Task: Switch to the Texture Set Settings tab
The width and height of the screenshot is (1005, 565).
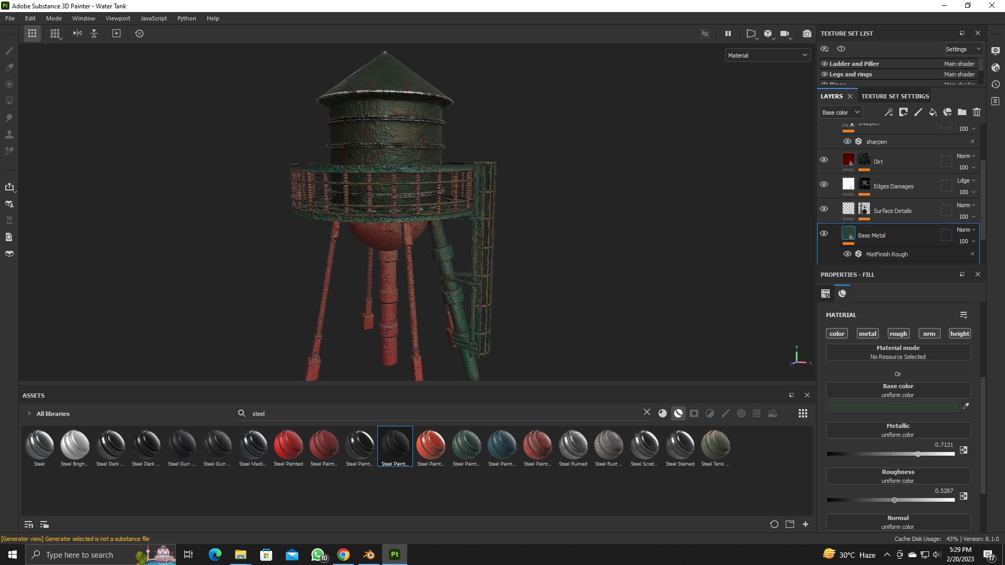Action: coord(895,96)
